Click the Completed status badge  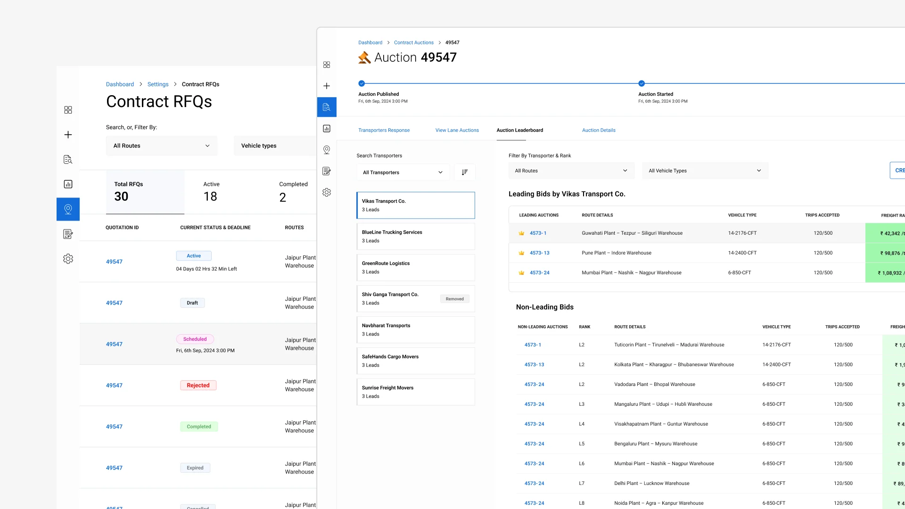(199, 427)
